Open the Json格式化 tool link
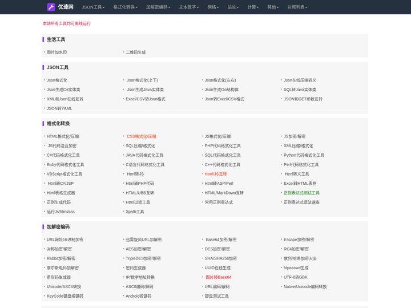This screenshot has height=308, width=411. click(x=57, y=80)
